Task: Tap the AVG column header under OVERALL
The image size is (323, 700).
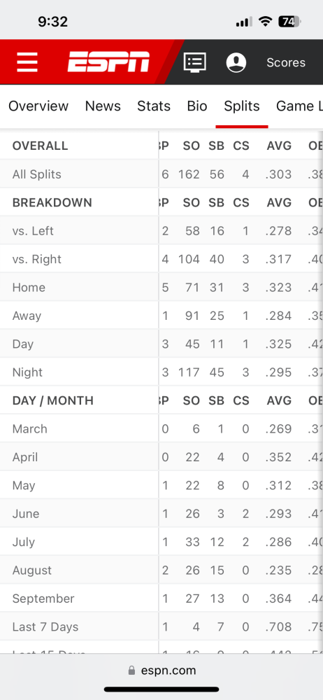Action: pyautogui.click(x=279, y=146)
